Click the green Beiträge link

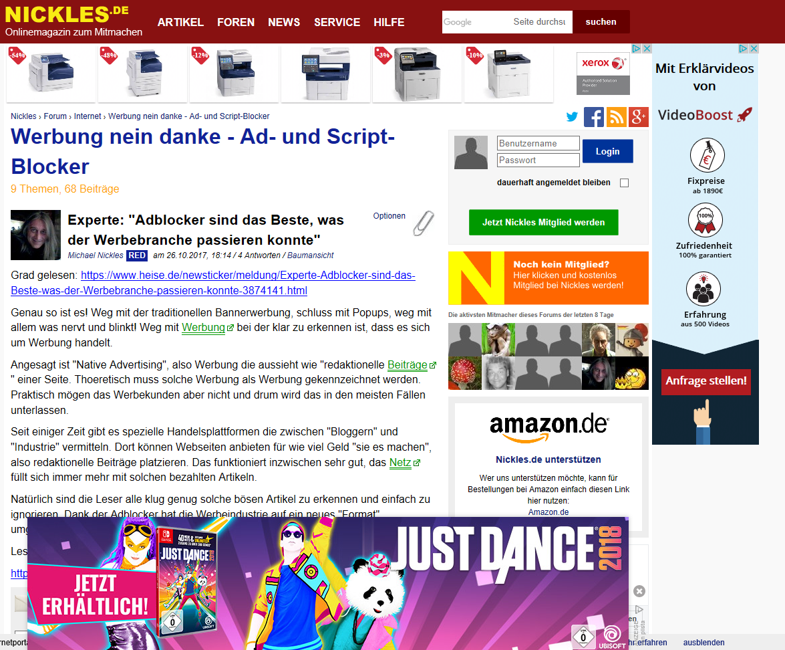(x=408, y=365)
